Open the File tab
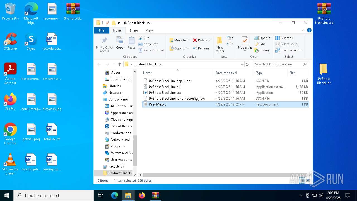The width and height of the screenshot is (357, 201). (102, 30)
